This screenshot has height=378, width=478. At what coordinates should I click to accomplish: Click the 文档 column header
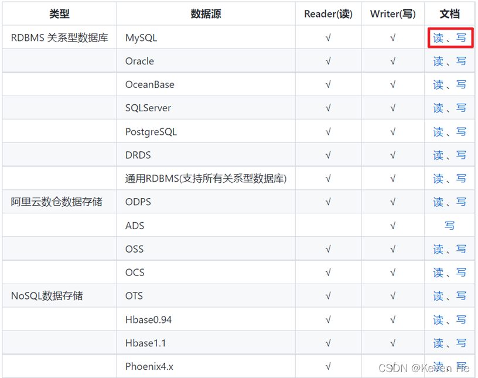(450, 13)
